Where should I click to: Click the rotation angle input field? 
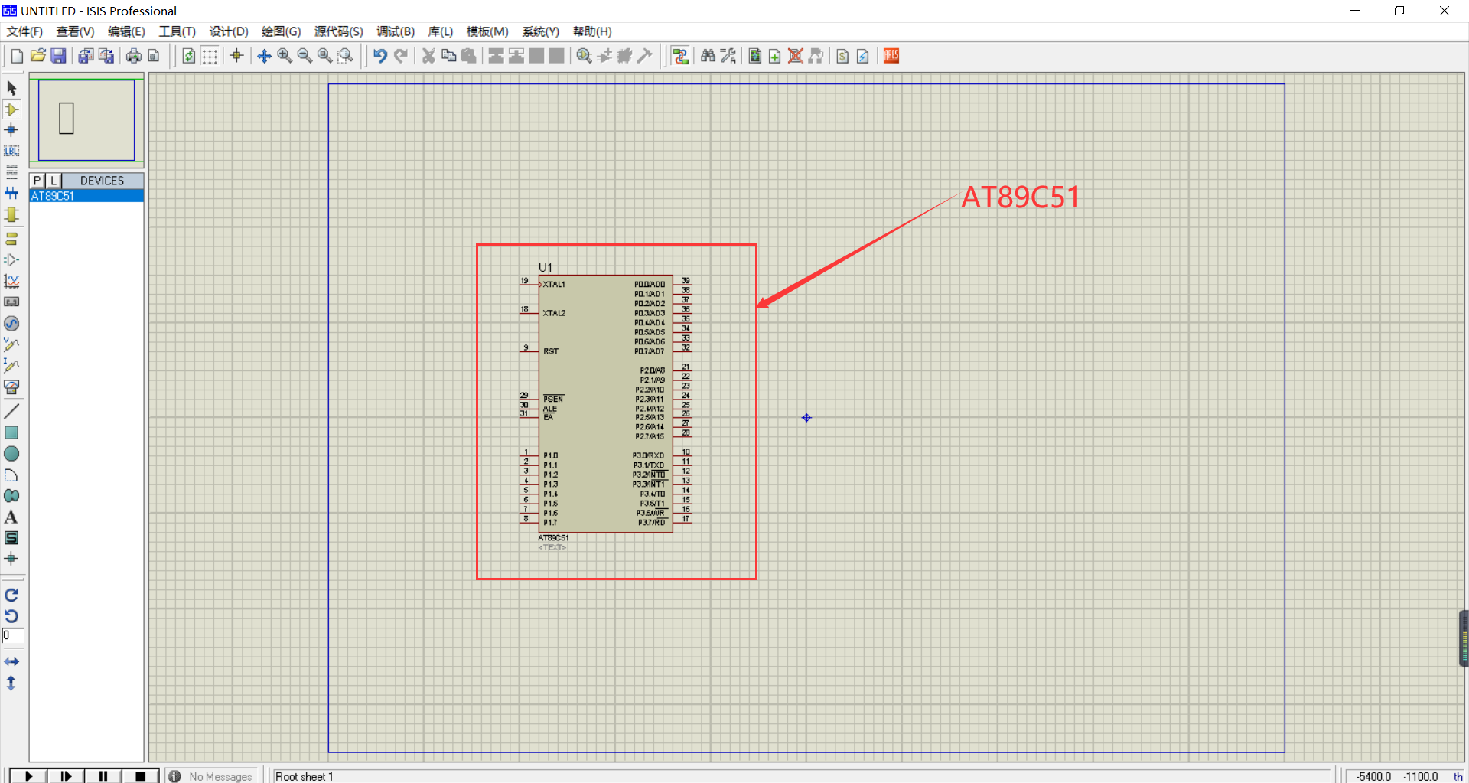13,636
